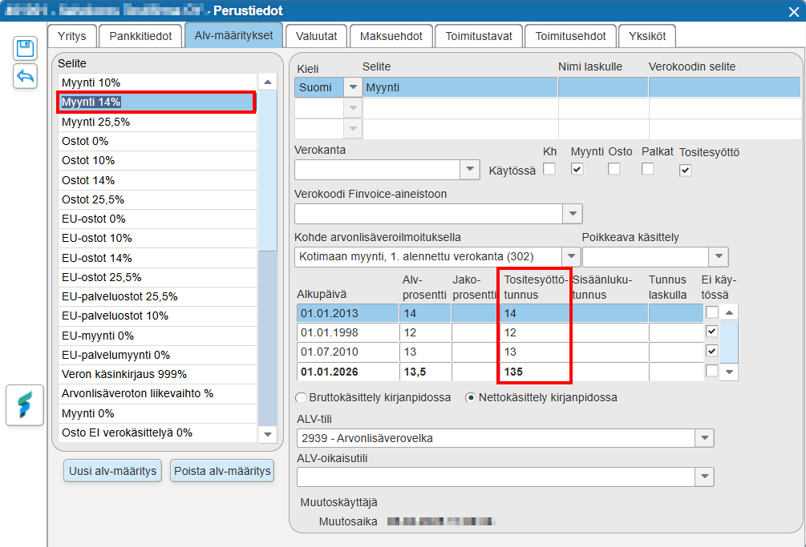Screen dimensions: 806x547
Task: Select Nettokäsittely kirjanpidossa radio button
Action: [470, 398]
